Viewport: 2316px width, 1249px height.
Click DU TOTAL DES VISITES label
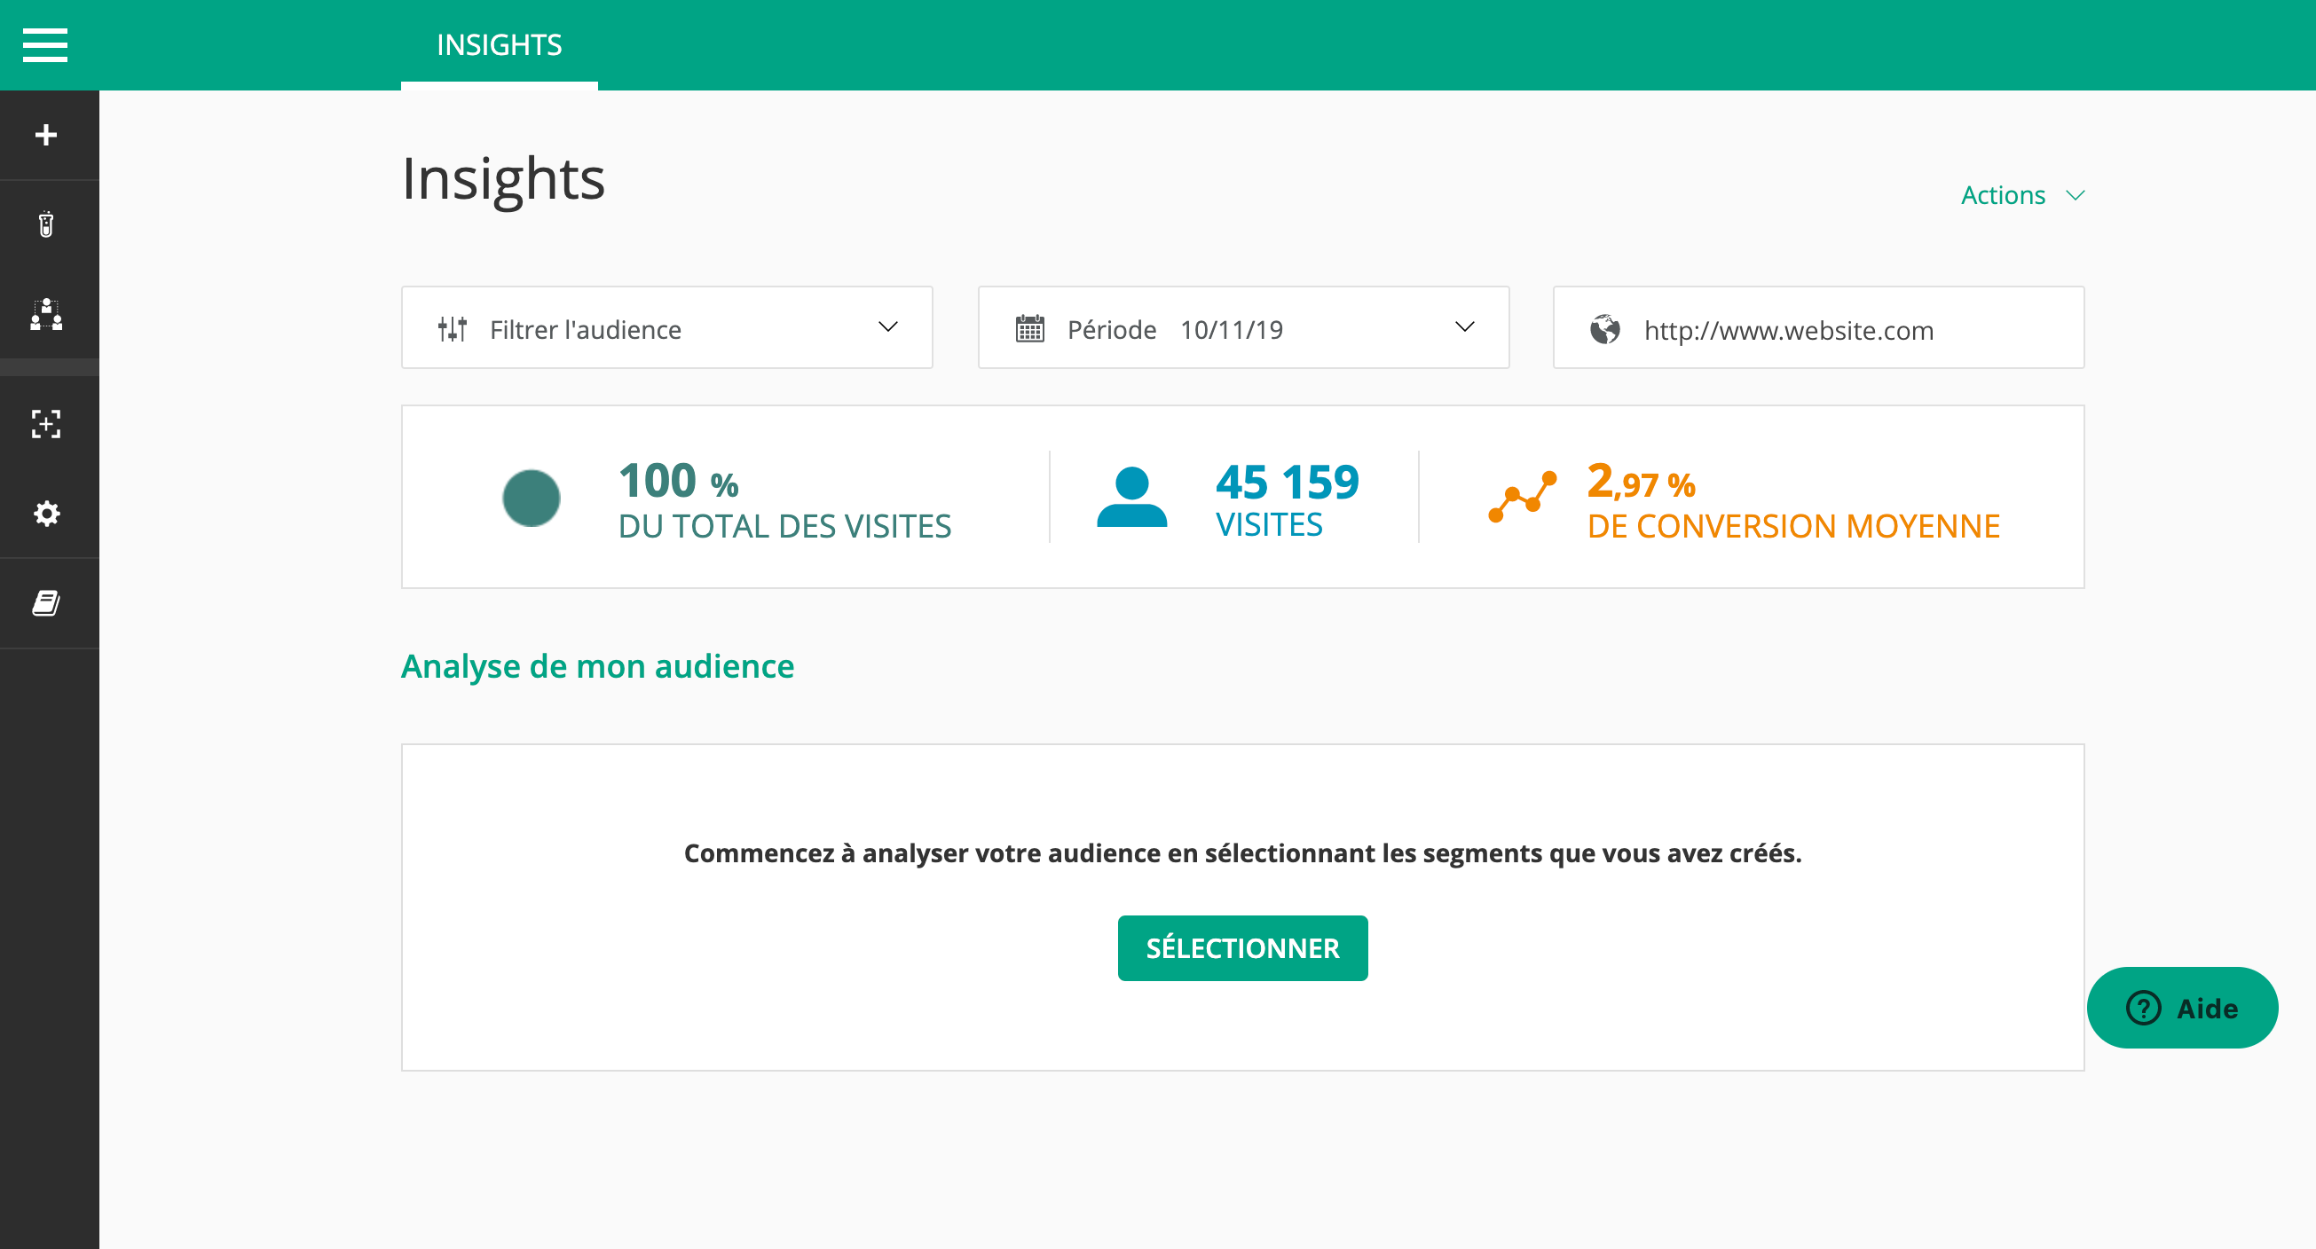tap(785, 527)
